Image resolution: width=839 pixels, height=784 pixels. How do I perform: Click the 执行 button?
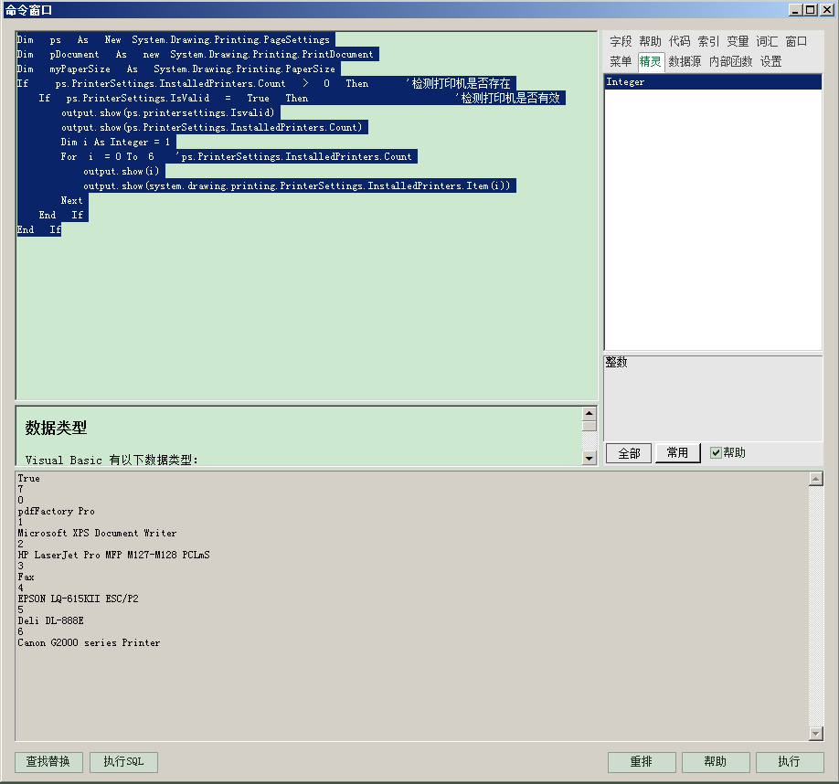(x=790, y=761)
